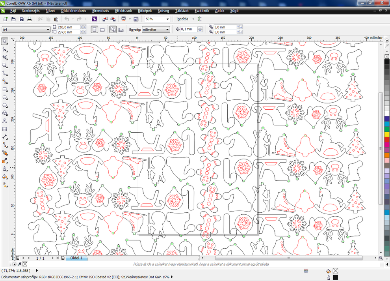This screenshot has width=390, height=281.
Task: Switch page to portrait orientation
Action: tap(94, 29)
